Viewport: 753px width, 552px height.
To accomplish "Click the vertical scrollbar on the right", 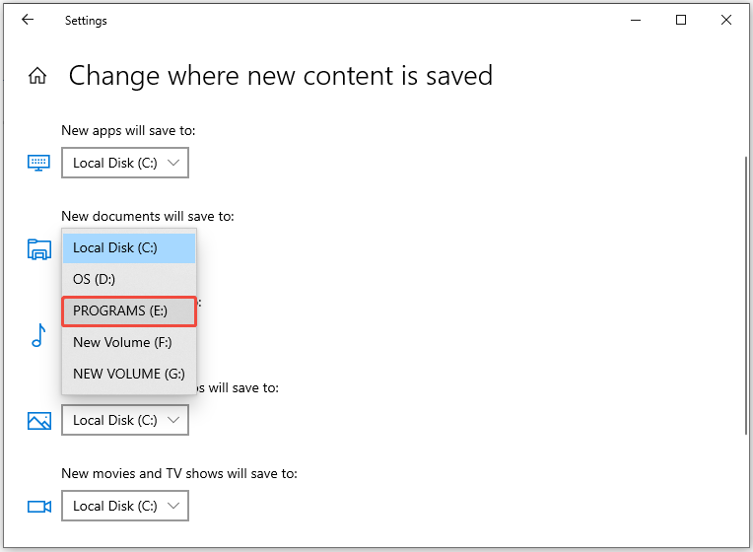I will point(744,296).
